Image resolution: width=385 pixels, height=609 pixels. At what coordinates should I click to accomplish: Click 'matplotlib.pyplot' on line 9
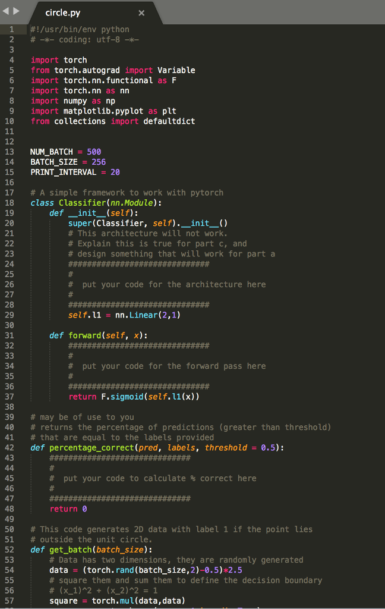click(103, 111)
